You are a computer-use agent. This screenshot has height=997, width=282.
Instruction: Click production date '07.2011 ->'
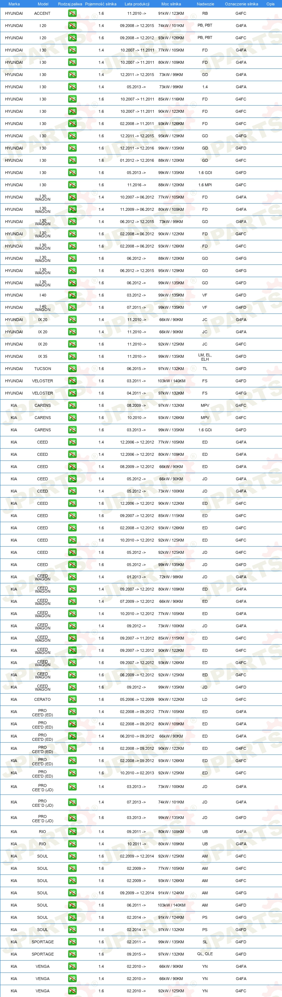pyautogui.click(x=136, y=307)
